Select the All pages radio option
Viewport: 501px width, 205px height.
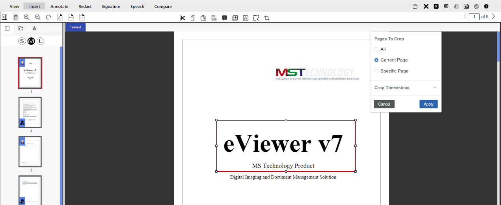point(376,49)
